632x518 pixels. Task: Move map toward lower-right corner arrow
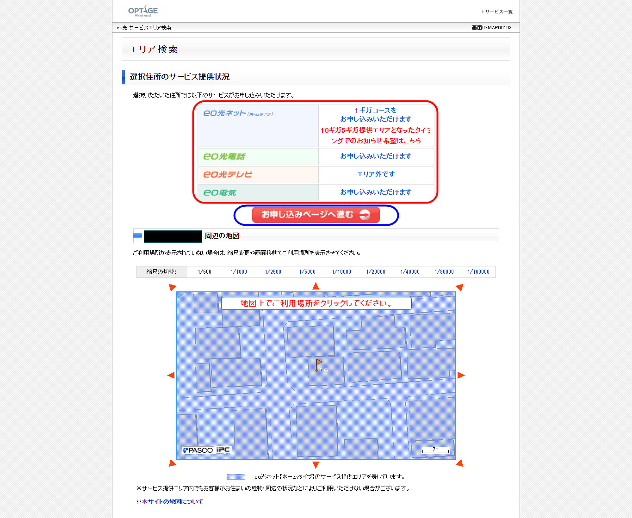(x=459, y=463)
